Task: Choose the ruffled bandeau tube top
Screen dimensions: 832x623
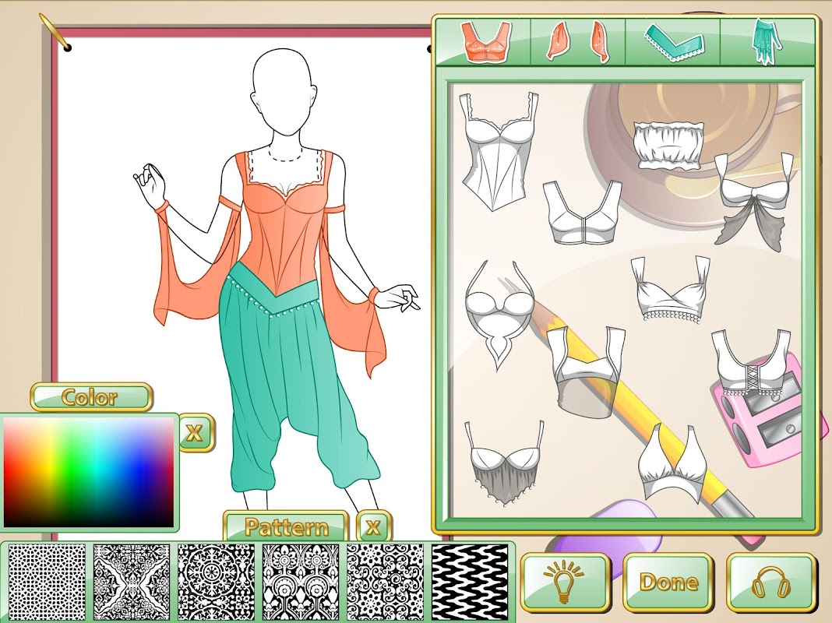Action: (668, 146)
